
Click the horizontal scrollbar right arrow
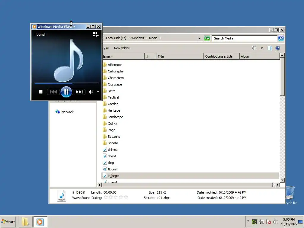point(278,185)
